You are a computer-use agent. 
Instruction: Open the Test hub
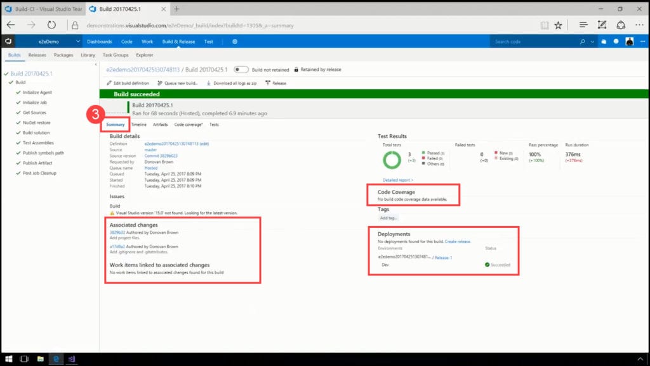pos(208,42)
